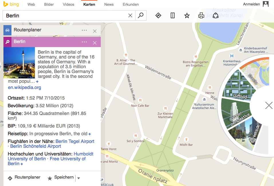Open the Berlin card options menu
274x186 pixels.
point(84,42)
